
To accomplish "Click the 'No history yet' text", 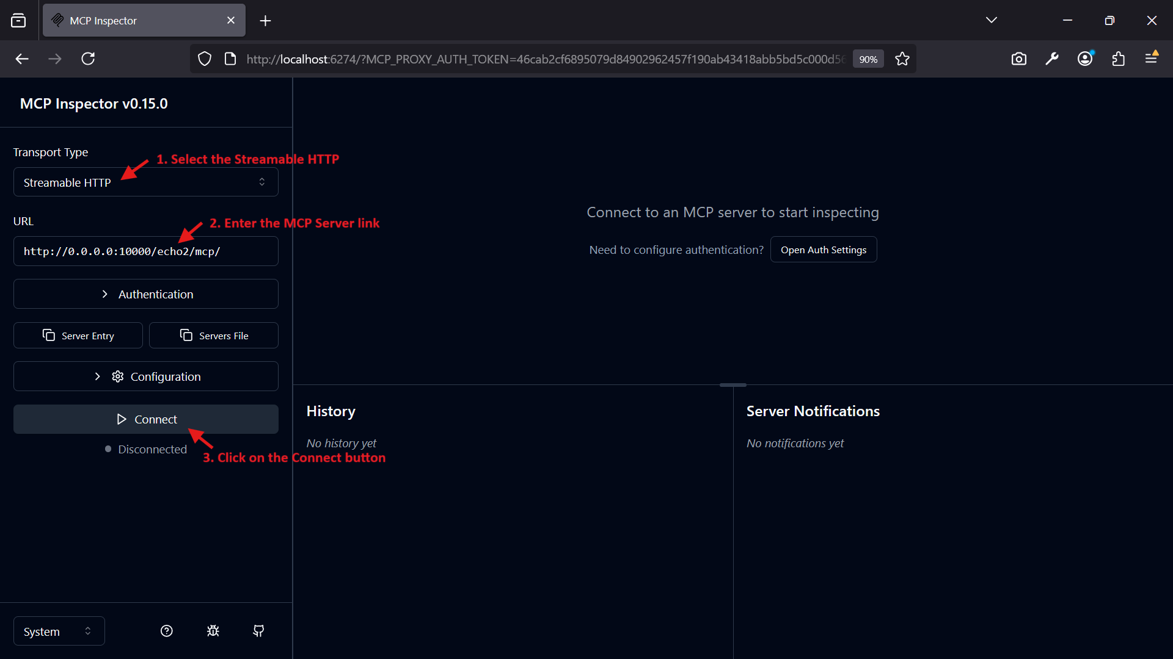I will point(341,443).
